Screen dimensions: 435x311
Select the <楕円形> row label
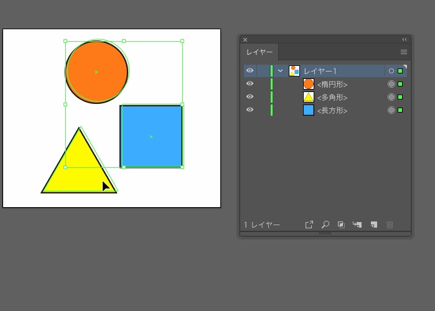click(x=332, y=84)
